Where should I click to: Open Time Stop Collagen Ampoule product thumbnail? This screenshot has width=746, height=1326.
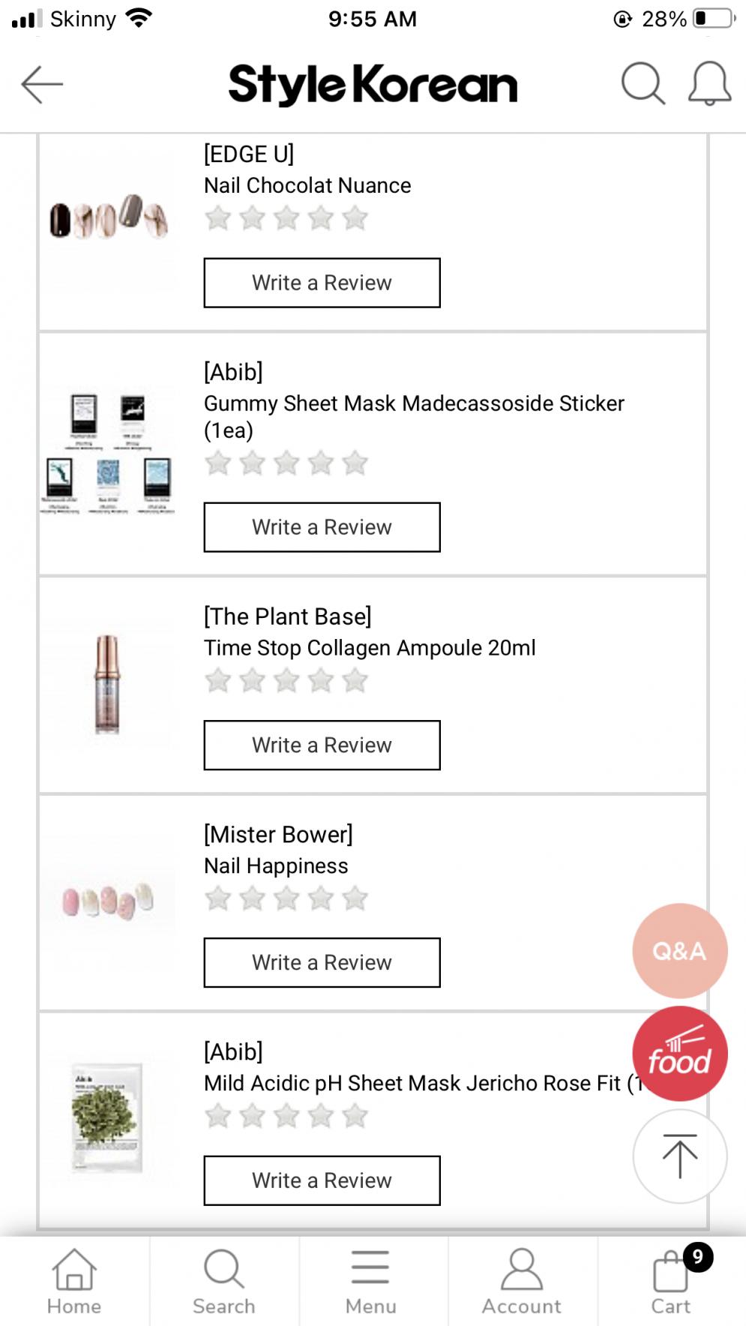click(x=108, y=684)
